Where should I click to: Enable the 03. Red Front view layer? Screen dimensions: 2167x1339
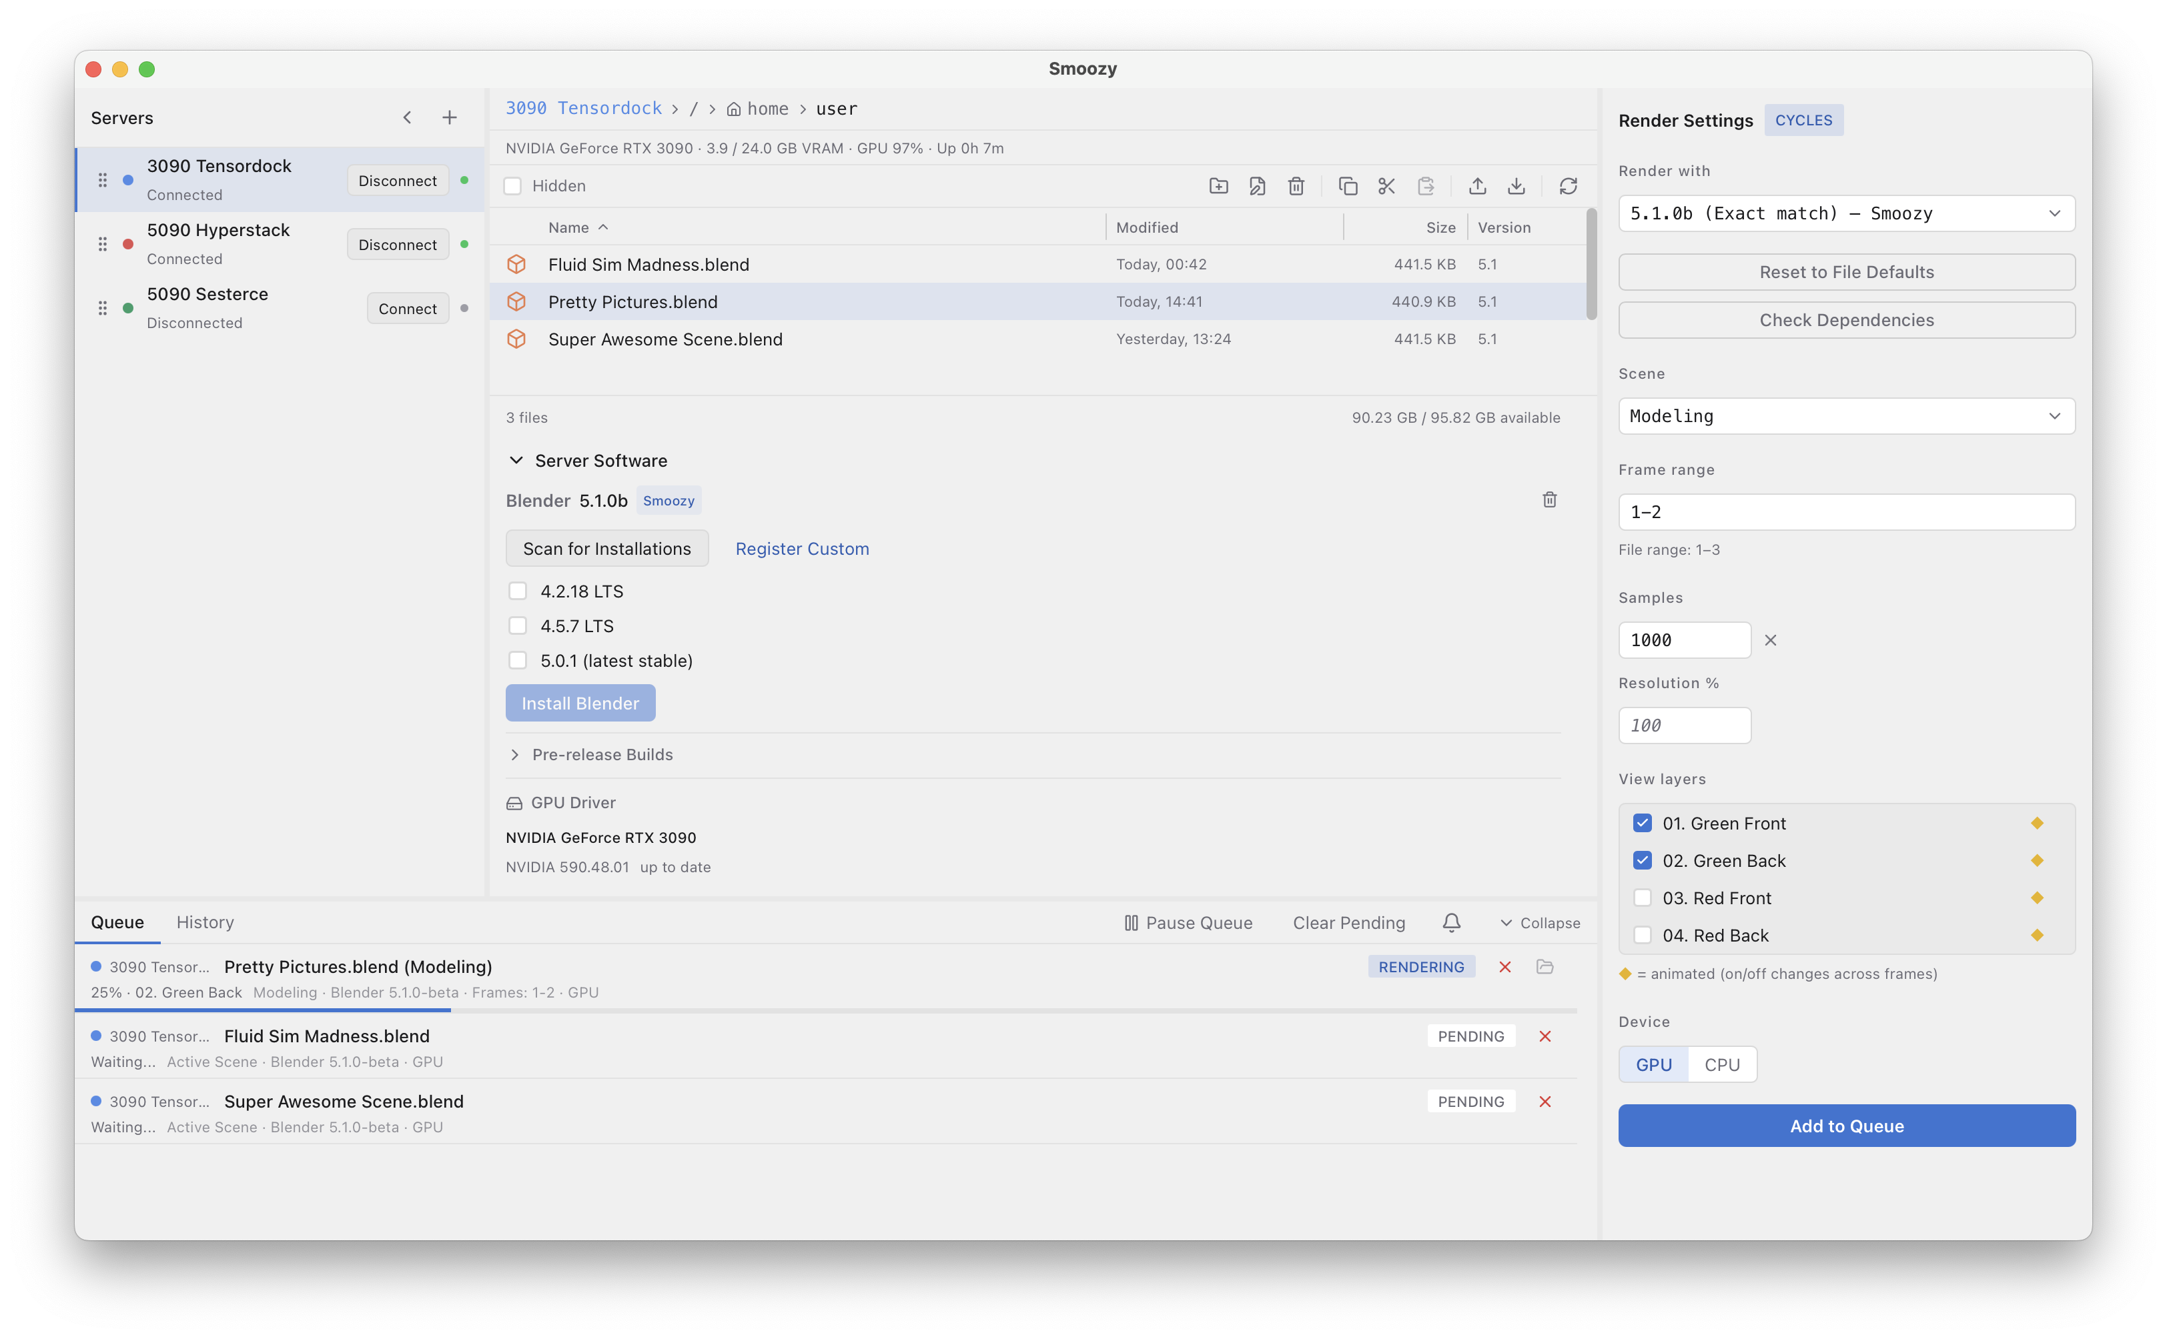click(x=1643, y=898)
